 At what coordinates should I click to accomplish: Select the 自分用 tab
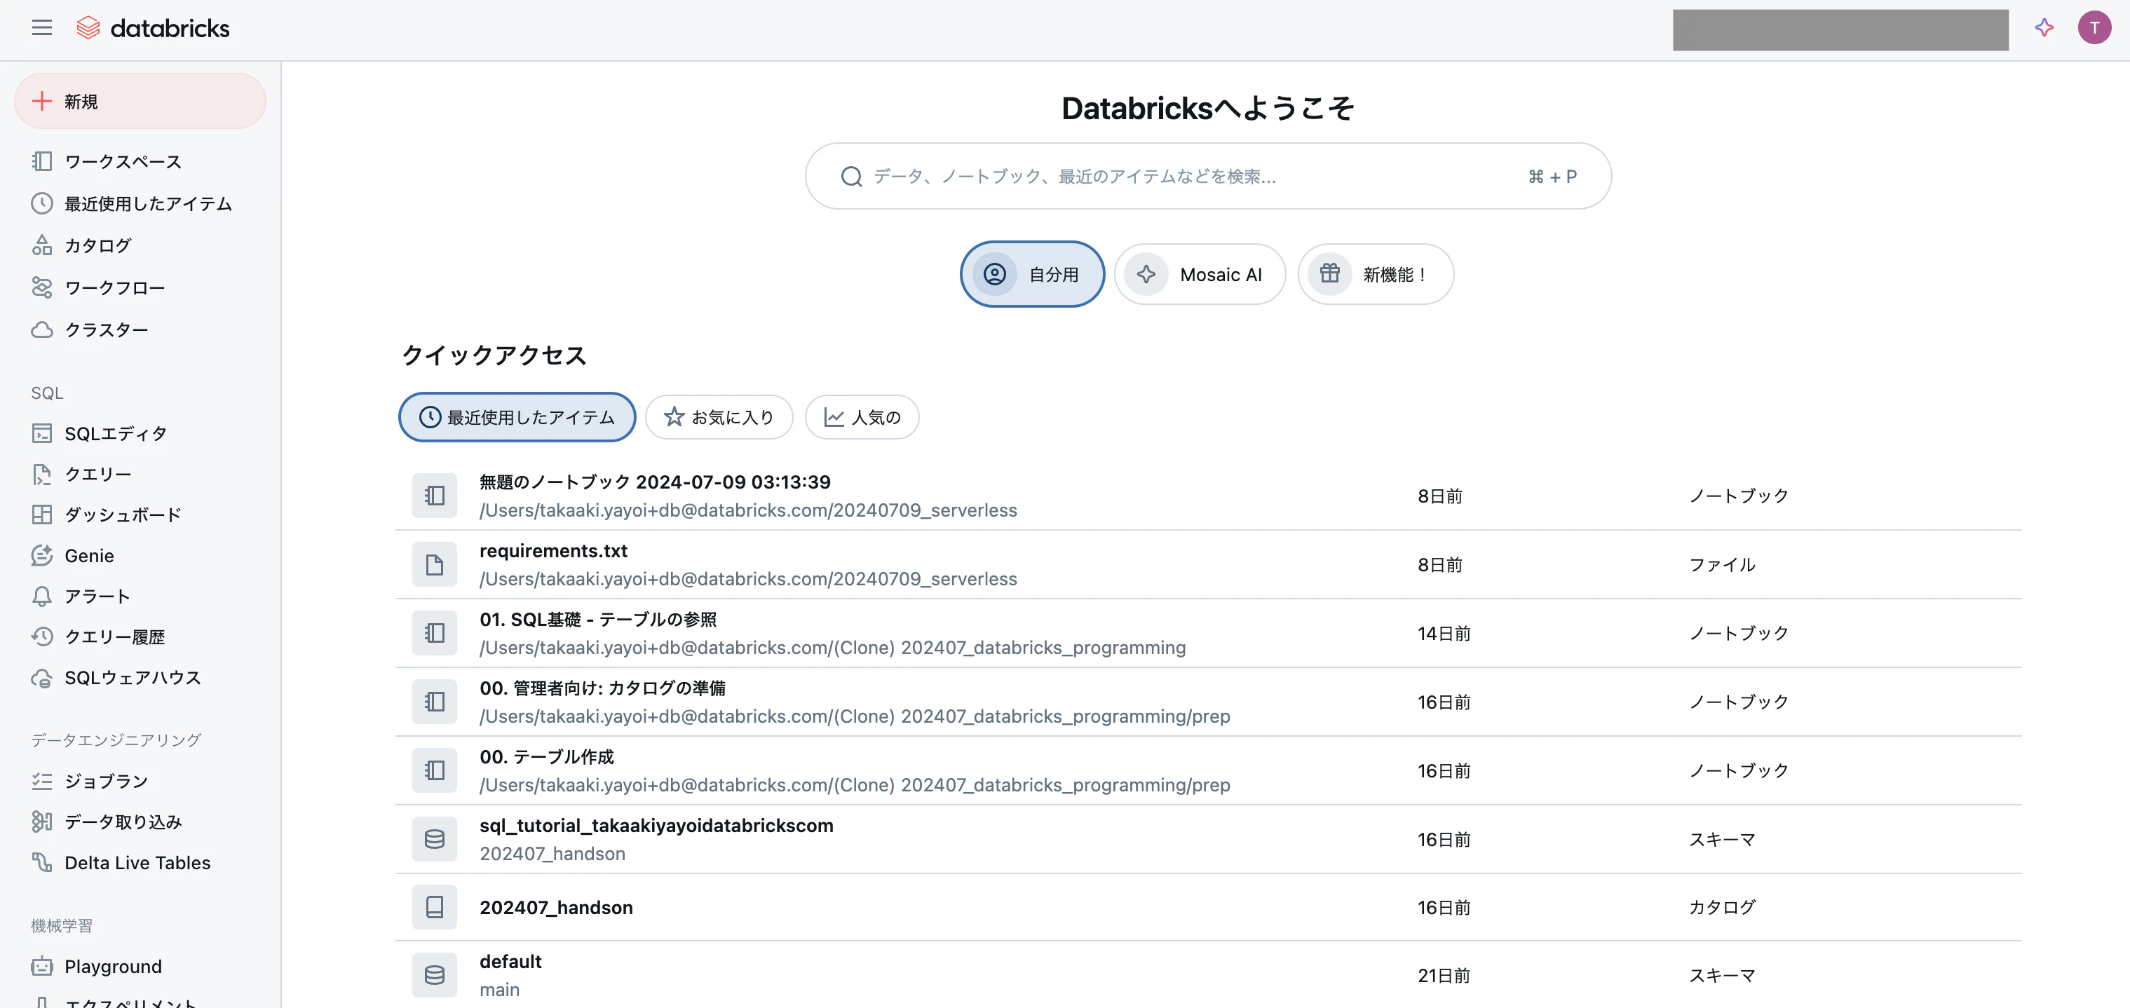1032,273
